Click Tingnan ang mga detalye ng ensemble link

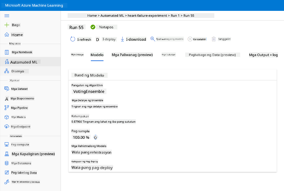94,107
